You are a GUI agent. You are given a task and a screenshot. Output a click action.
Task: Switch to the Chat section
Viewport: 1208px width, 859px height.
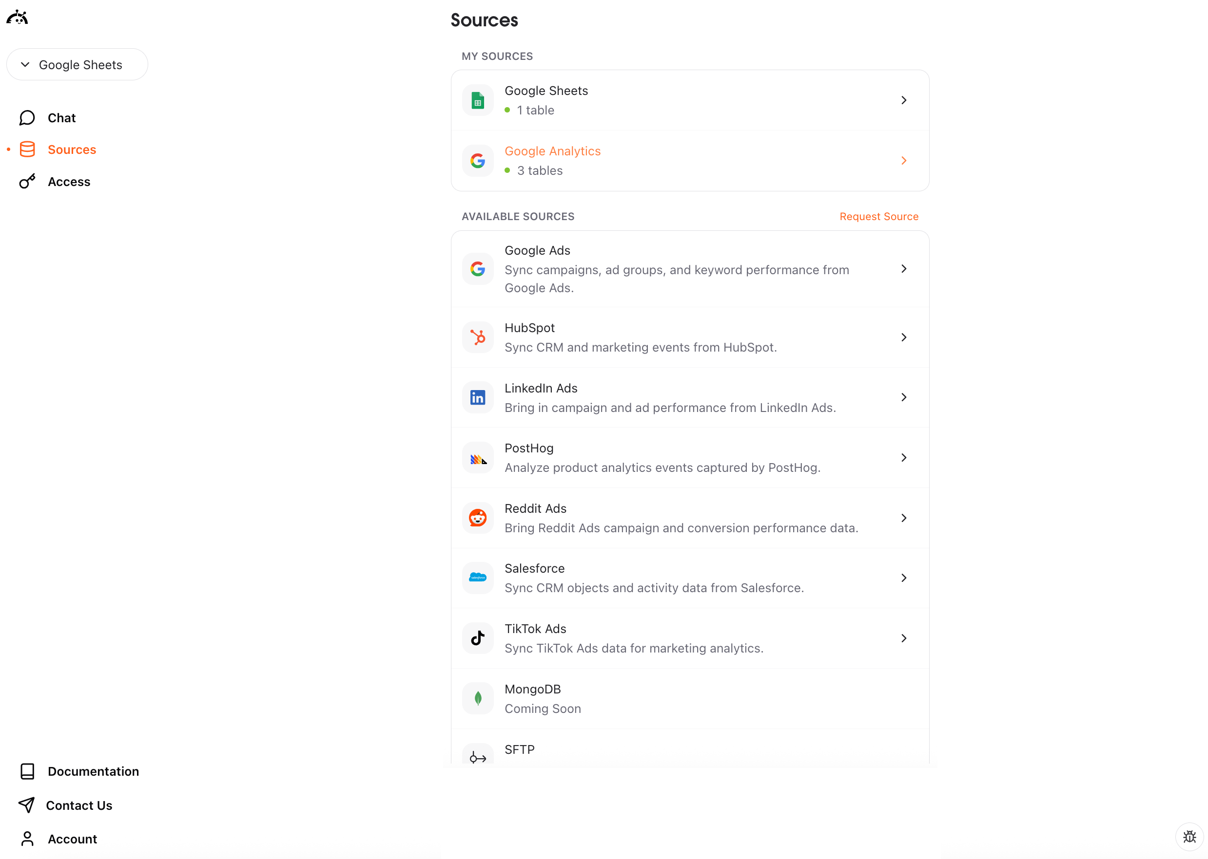point(61,117)
